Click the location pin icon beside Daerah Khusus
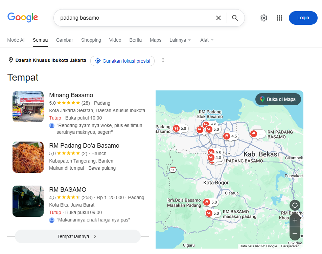 (x=11, y=60)
